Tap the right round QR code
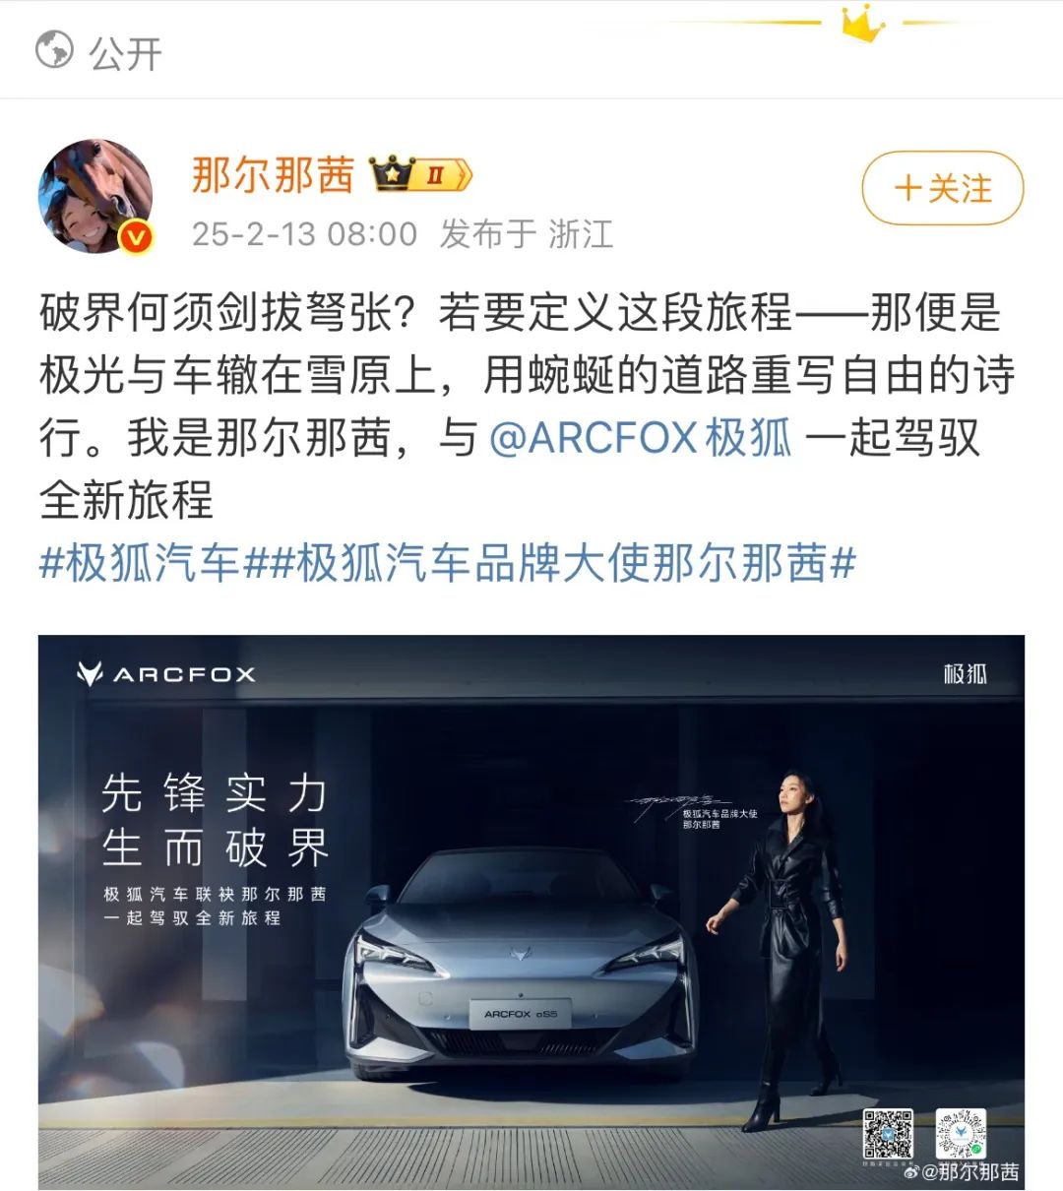 pos(961,1133)
